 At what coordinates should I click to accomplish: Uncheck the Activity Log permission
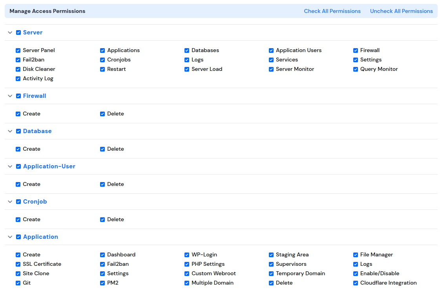[18, 79]
